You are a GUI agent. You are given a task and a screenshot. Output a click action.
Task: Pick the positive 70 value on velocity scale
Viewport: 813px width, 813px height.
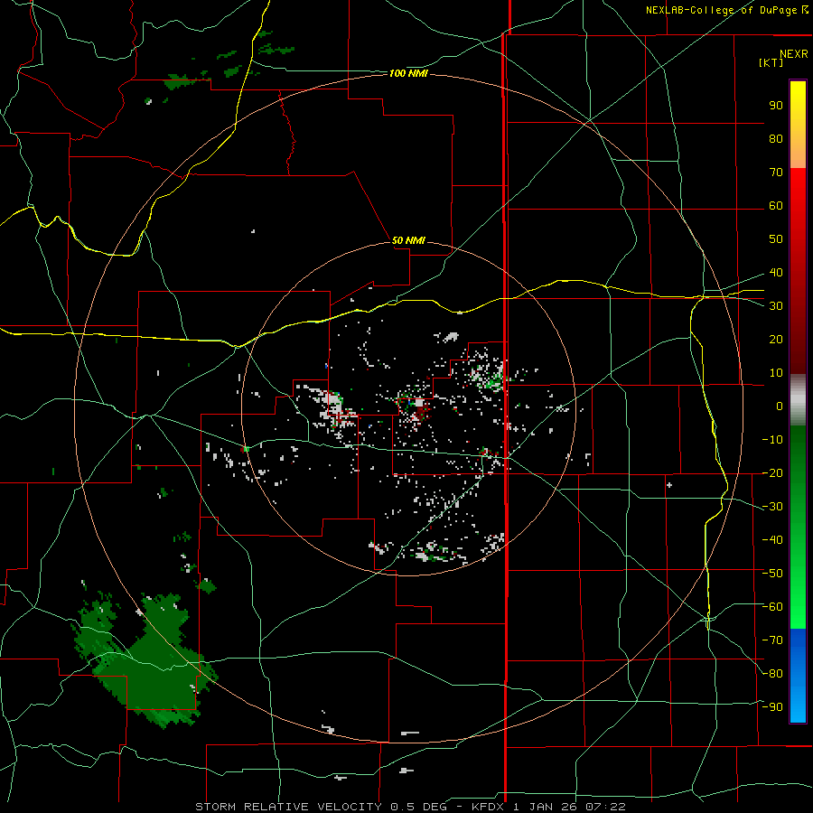pyautogui.click(x=776, y=173)
